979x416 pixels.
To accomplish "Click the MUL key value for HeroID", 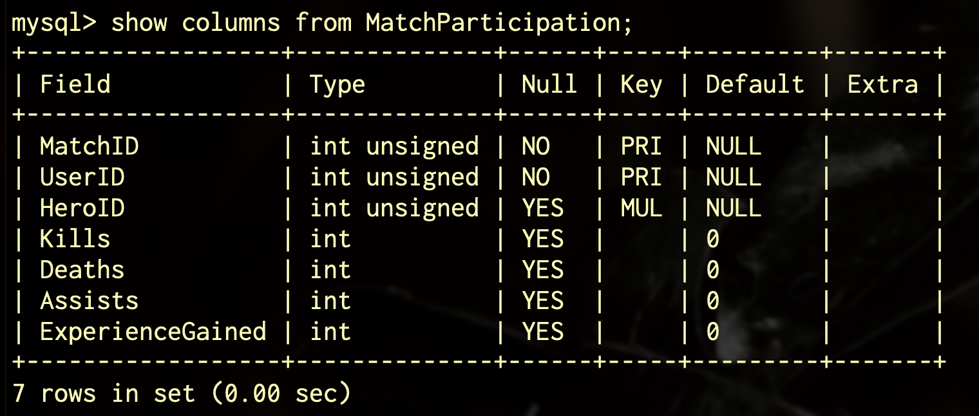I will [x=641, y=209].
